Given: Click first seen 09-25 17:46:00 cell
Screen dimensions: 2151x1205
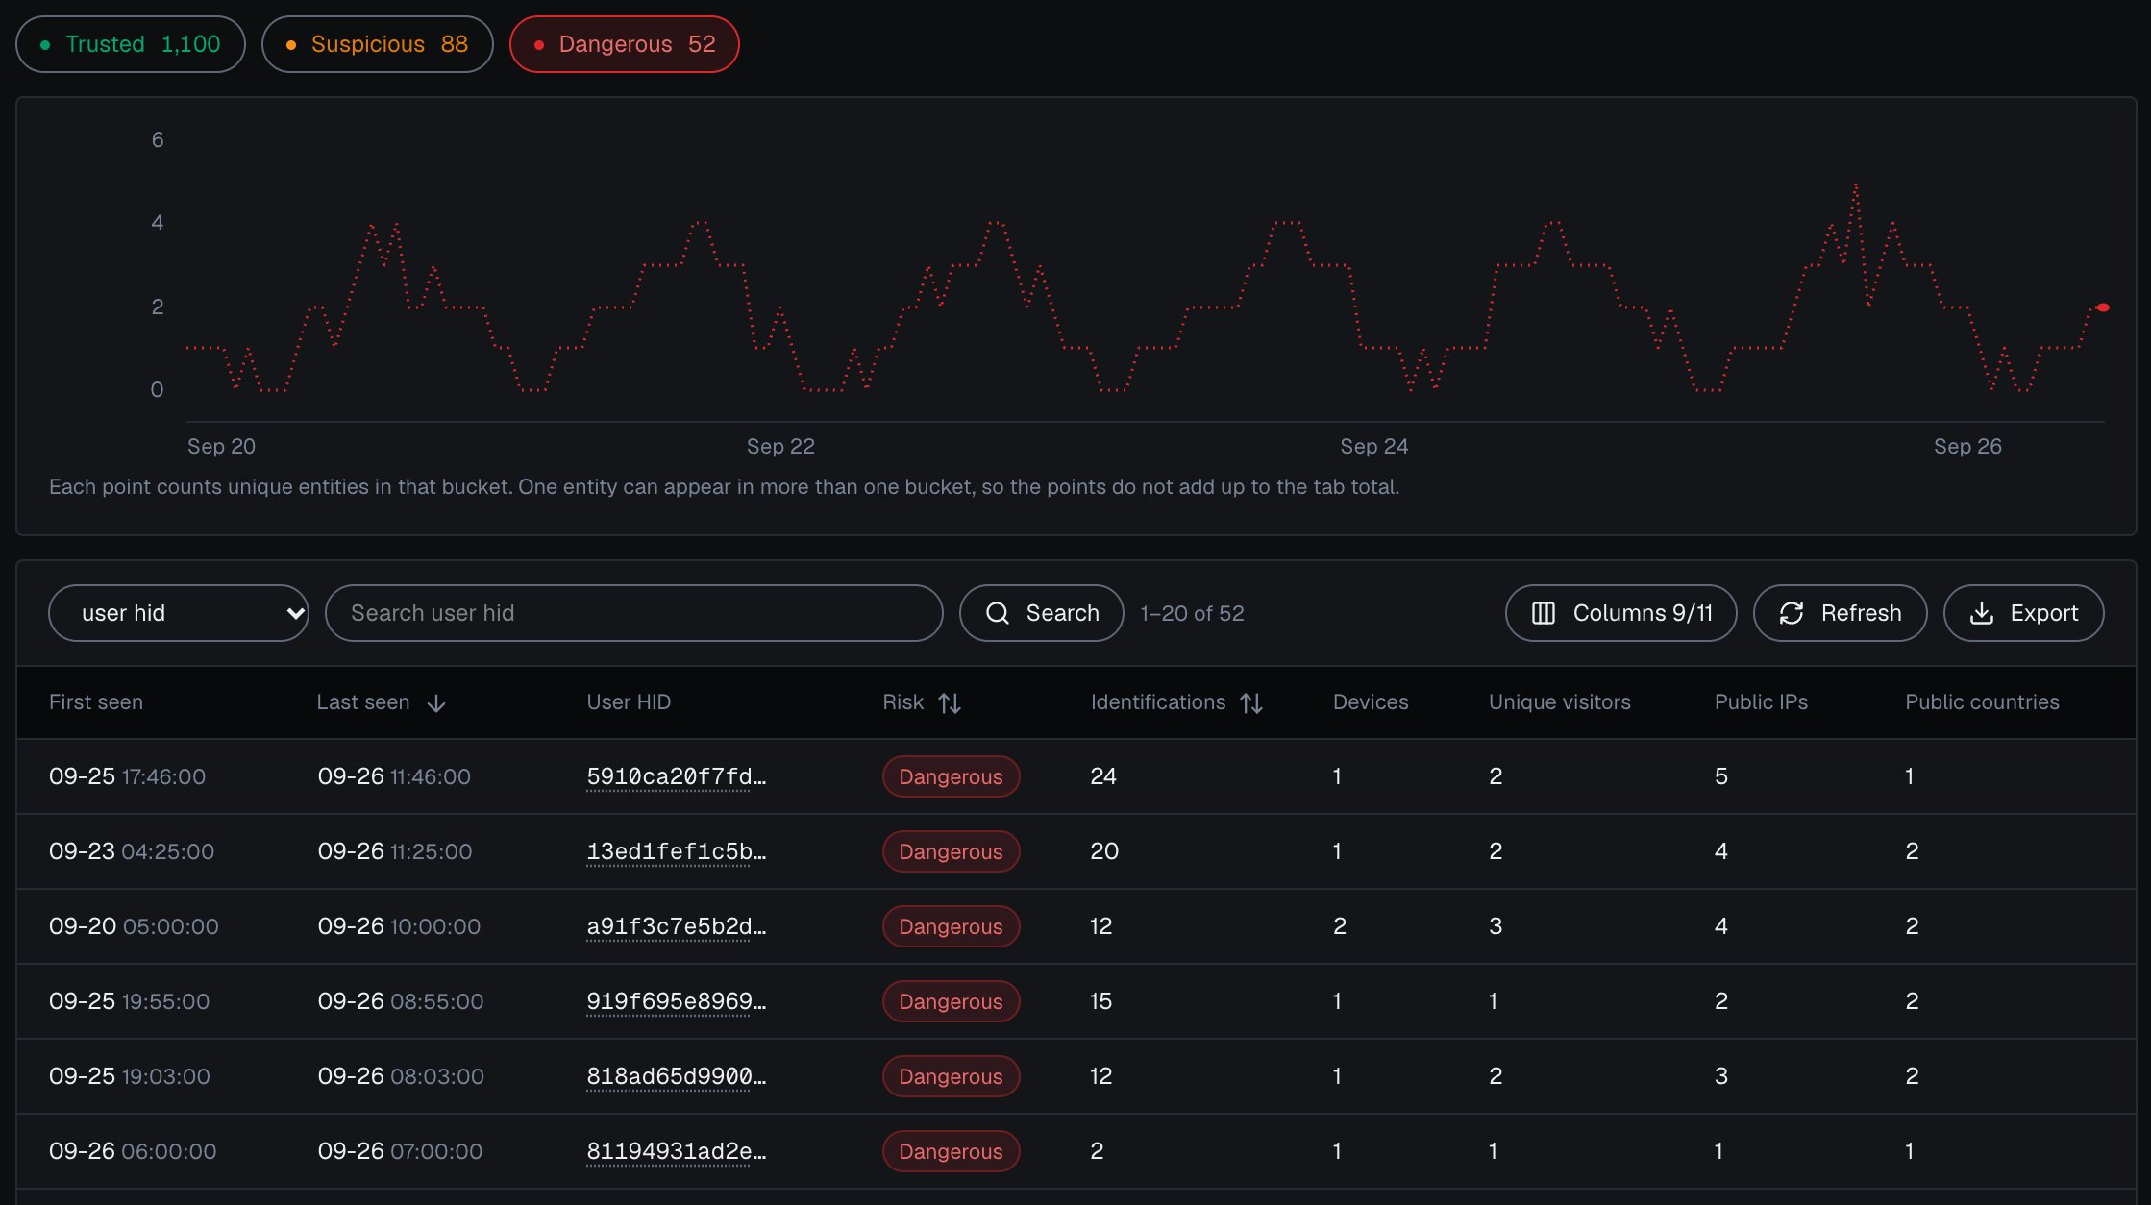Looking at the screenshot, I should (127, 776).
